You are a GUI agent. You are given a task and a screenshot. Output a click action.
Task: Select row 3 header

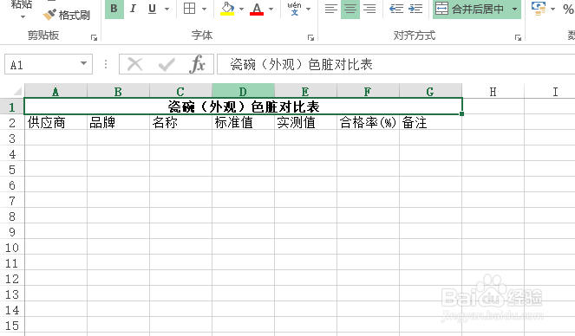[12, 138]
